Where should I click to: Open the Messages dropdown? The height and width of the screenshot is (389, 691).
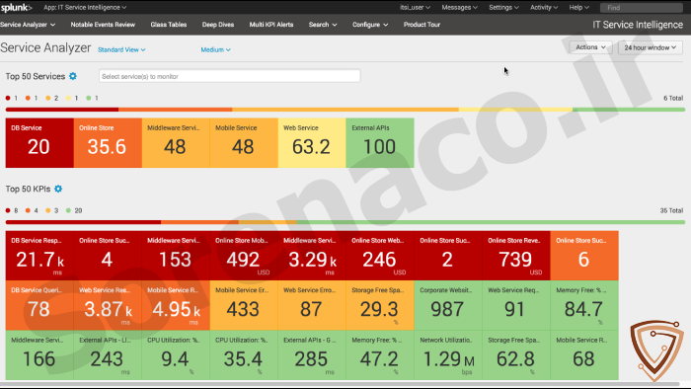pos(459,8)
